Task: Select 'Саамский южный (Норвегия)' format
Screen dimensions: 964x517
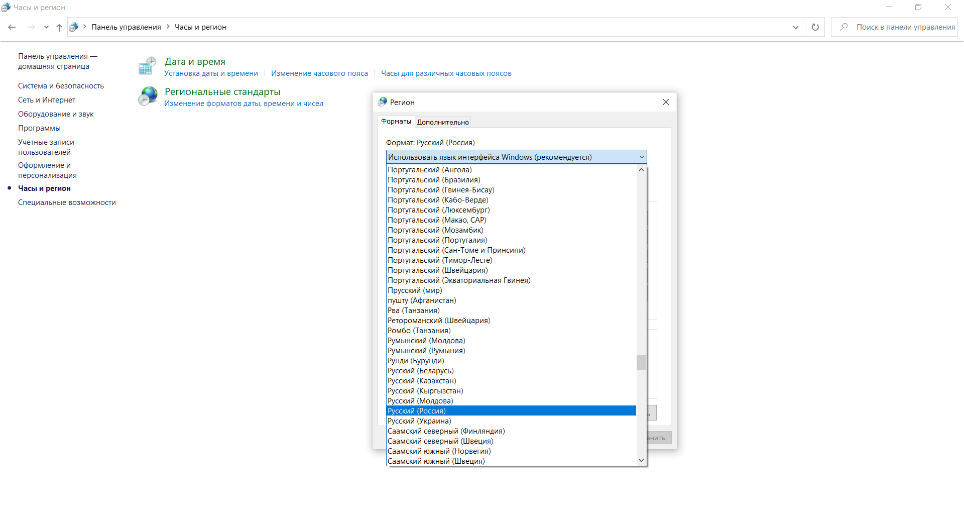Action: coord(511,451)
